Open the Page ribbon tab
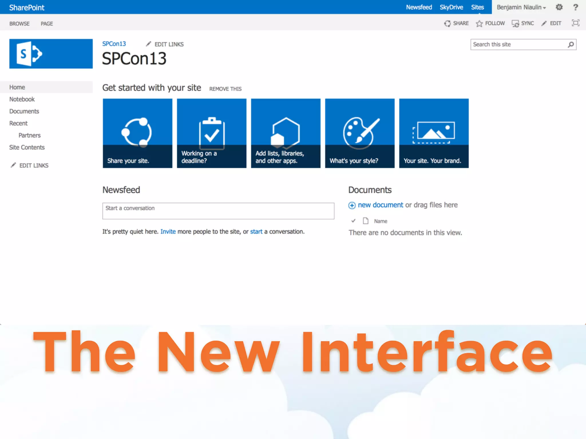This screenshot has width=586, height=439. click(47, 24)
